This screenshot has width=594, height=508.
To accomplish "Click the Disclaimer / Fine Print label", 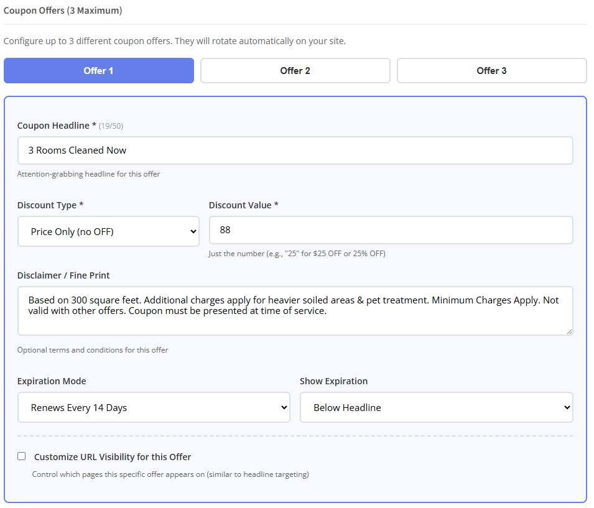I will pos(63,275).
